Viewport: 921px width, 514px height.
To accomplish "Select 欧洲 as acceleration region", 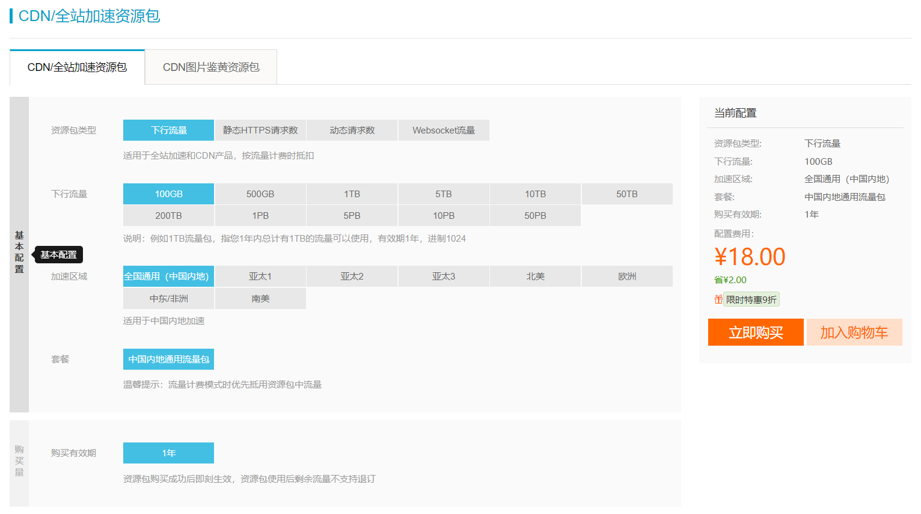I will [627, 277].
